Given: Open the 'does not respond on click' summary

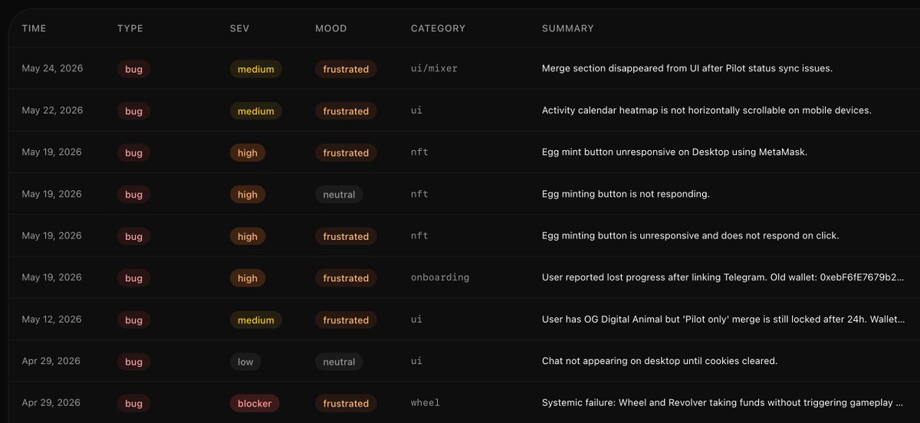Looking at the screenshot, I should tap(691, 236).
